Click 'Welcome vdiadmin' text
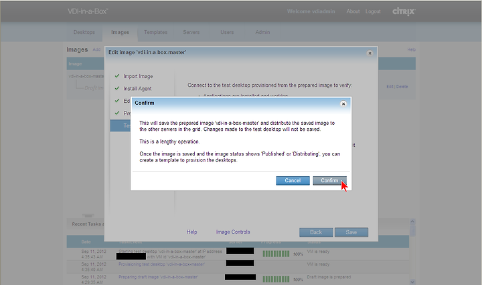Viewport: 482px width, 285px height. (311, 11)
